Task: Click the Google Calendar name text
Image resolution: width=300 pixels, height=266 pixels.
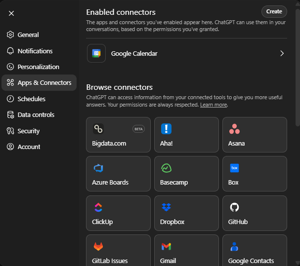Action: 134,54
